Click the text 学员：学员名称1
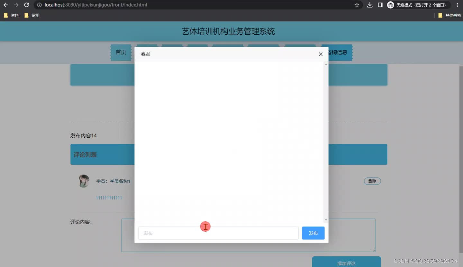Screen dimensions: 463x267 pos(113,181)
